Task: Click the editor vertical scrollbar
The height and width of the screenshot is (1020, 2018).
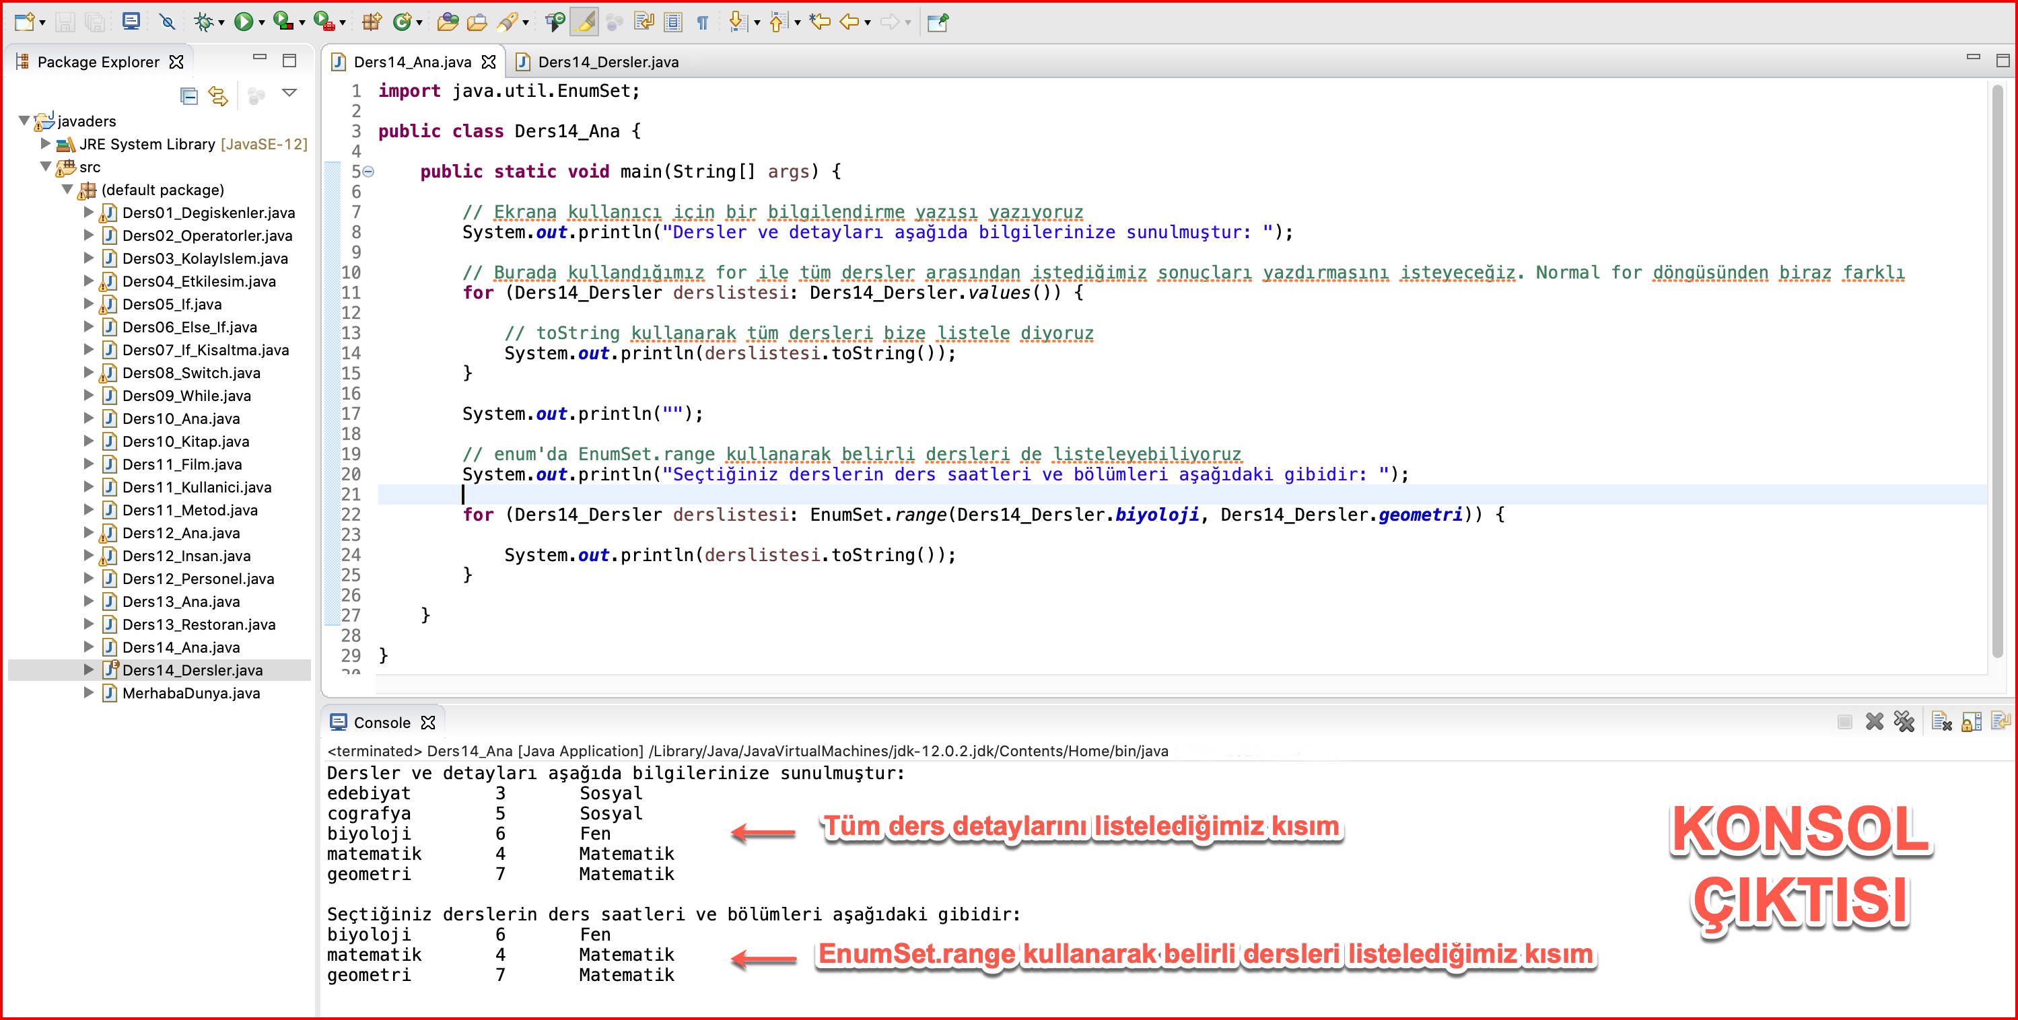Action: point(1997,372)
